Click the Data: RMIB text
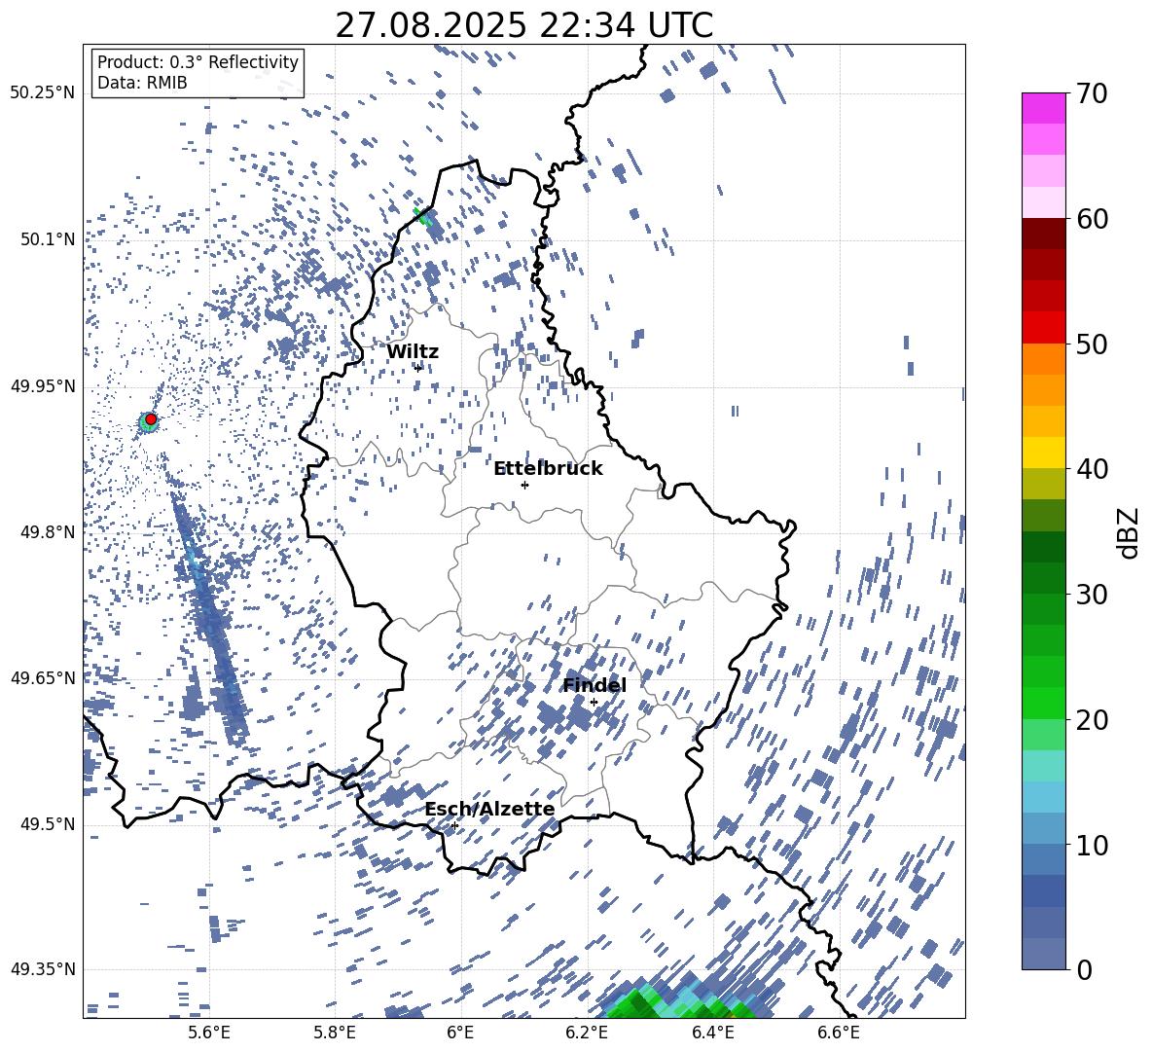Screen dimensions: 1152x1052 pyautogui.click(x=142, y=83)
